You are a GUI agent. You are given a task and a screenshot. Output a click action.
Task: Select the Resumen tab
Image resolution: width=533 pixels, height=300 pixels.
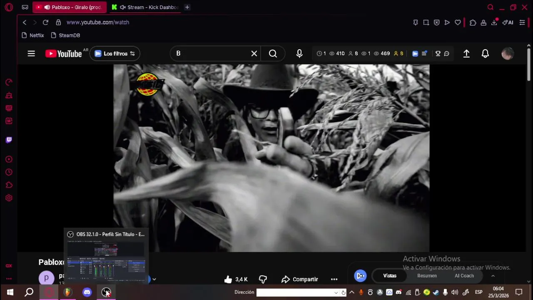pos(427,276)
